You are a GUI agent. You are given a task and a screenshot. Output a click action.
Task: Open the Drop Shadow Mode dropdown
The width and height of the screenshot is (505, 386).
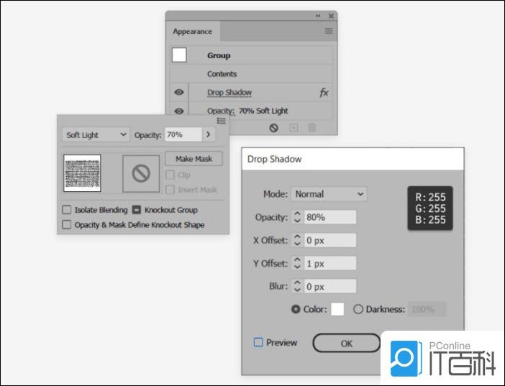pos(329,194)
